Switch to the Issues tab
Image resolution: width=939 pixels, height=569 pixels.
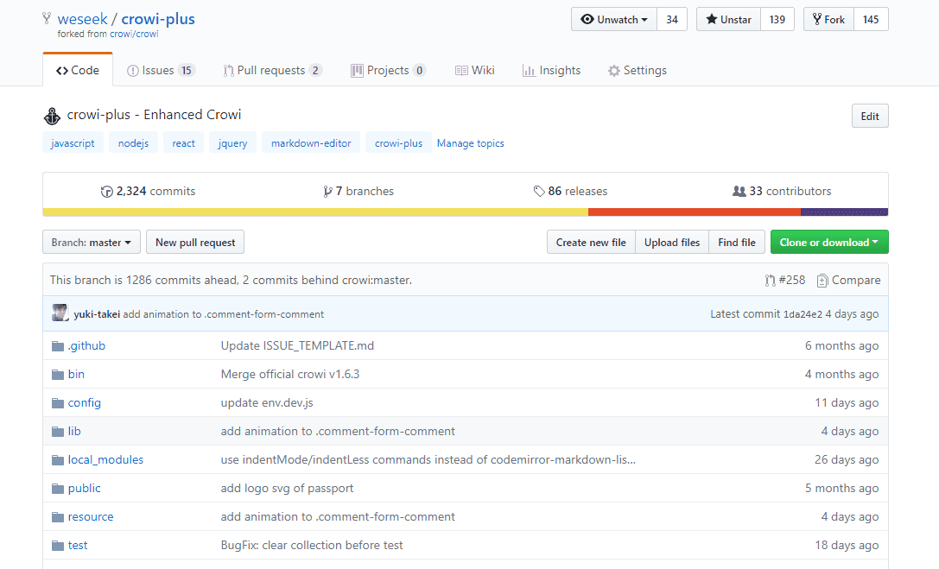(x=161, y=71)
